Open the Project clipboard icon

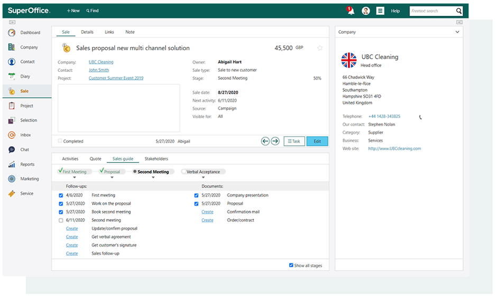(x=12, y=106)
